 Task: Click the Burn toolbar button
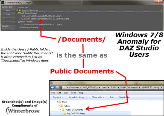pos(112,97)
